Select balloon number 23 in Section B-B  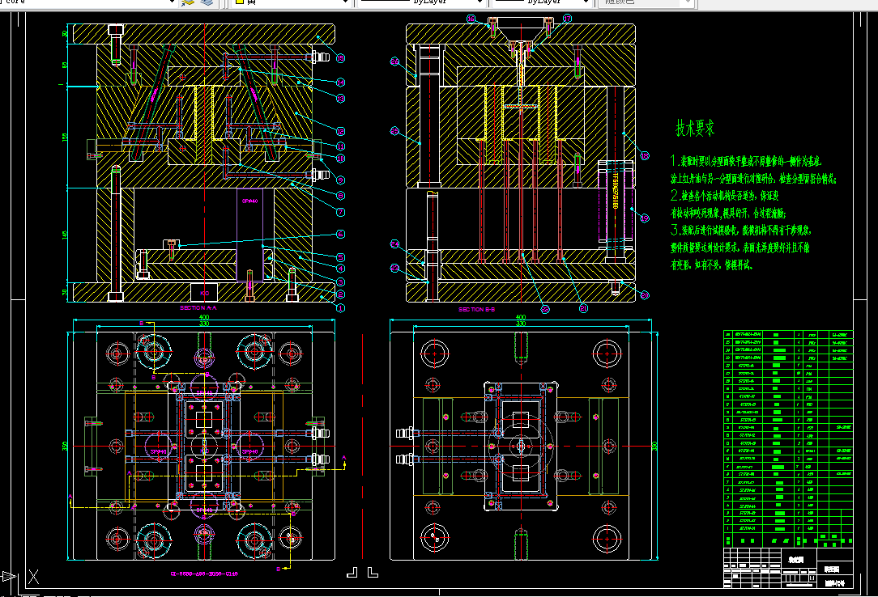point(394,269)
